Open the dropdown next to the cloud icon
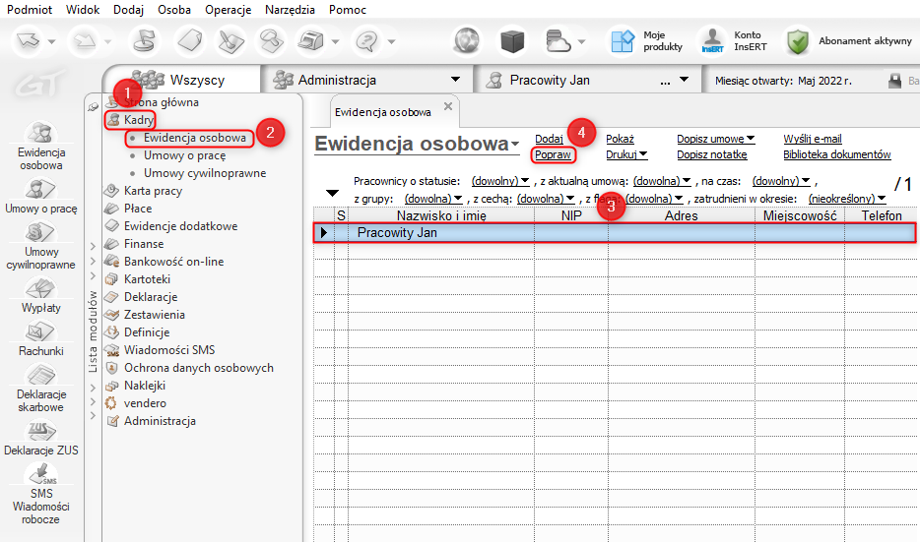The image size is (920, 542). [x=581, y=41]
